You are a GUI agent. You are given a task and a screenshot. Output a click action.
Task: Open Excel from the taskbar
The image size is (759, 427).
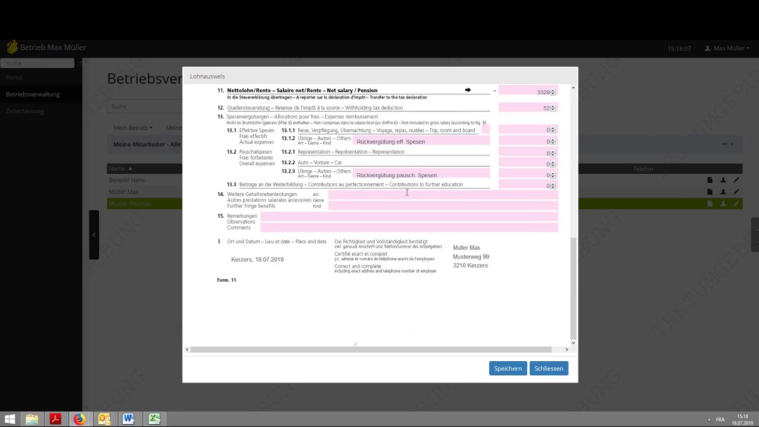click(154, 419)
